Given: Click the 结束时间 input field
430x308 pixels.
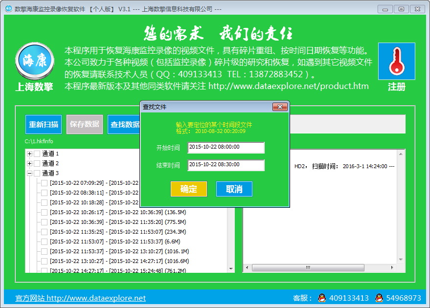Looking at the screenshot, I should click(226, 165).
